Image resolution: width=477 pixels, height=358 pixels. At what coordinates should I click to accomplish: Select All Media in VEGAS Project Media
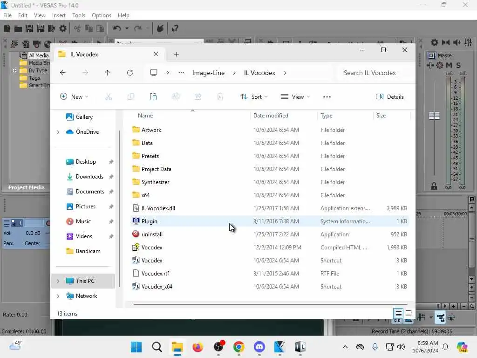(x=39, y=55)
